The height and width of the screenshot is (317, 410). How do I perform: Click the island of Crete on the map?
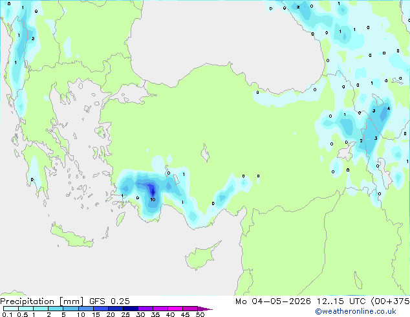[72, 237]
